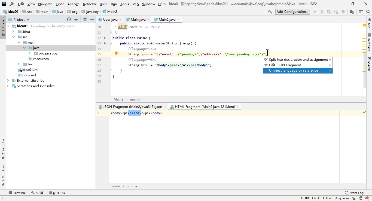This screenshot has width=372, height=201.
Task: Click the Hector inspector icon in status bar
Action: click(361, 198)
